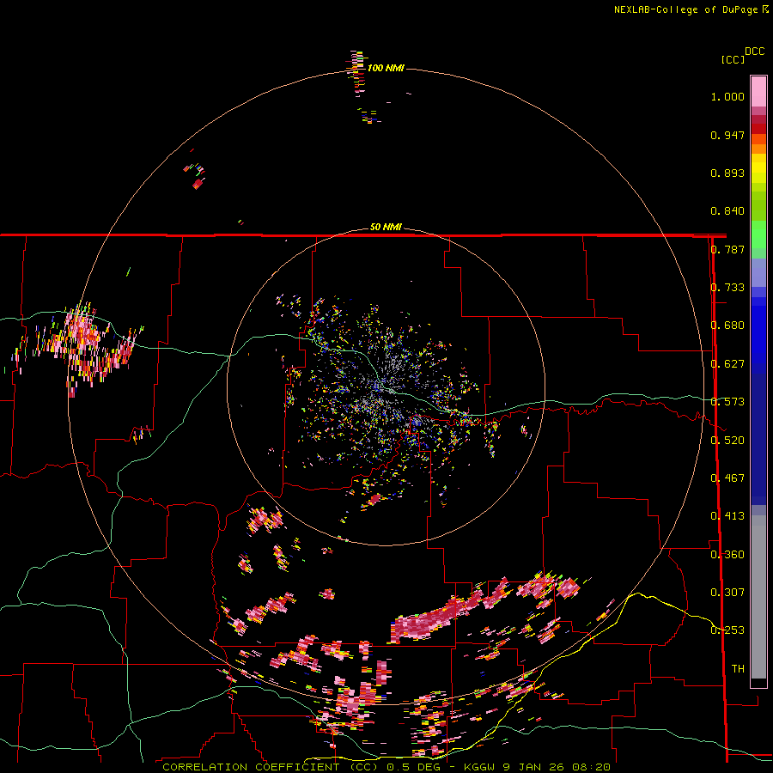Click the 0.947 scale value

coord(727,135)
